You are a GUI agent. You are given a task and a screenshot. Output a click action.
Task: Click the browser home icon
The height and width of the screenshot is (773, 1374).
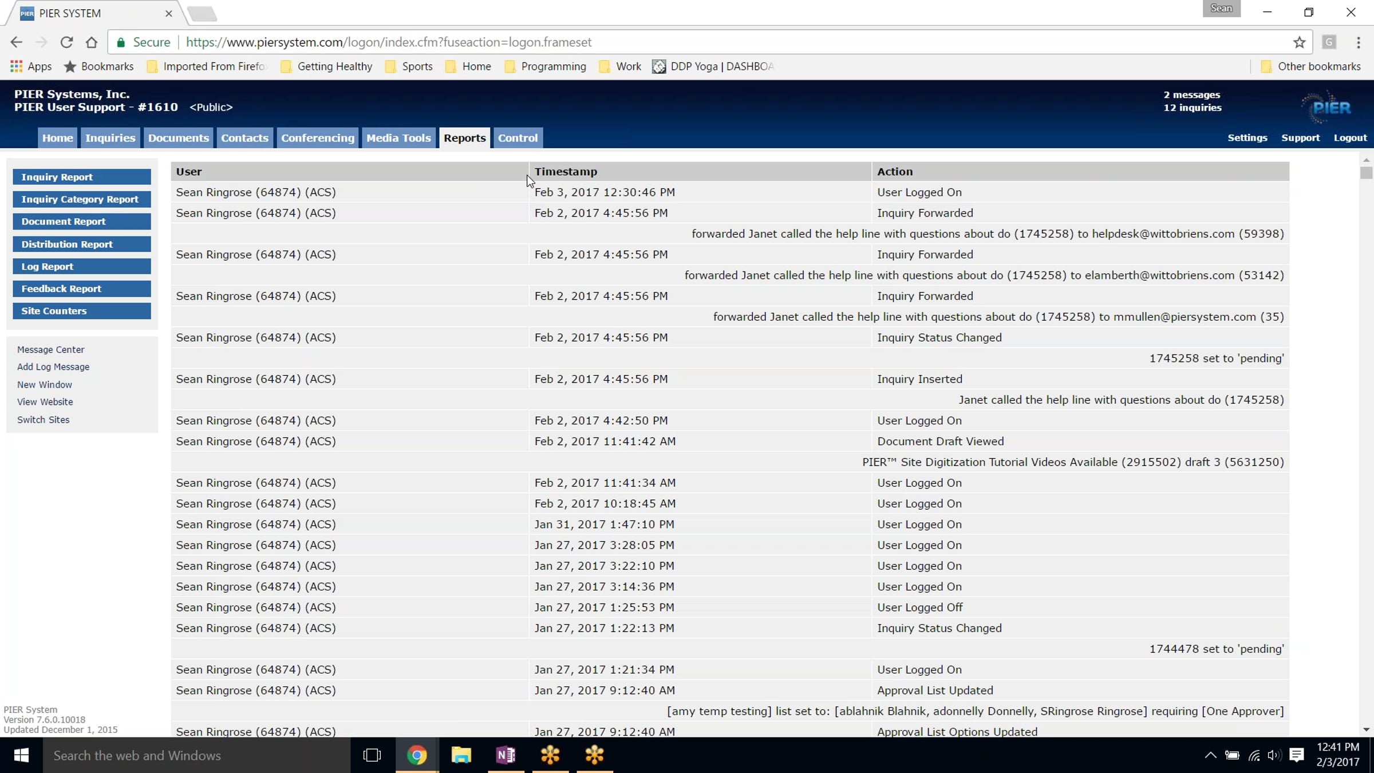pos(92,42)
